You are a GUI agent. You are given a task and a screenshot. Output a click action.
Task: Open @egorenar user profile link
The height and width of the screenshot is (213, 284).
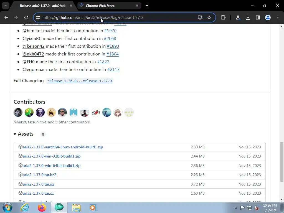[34, 70]
